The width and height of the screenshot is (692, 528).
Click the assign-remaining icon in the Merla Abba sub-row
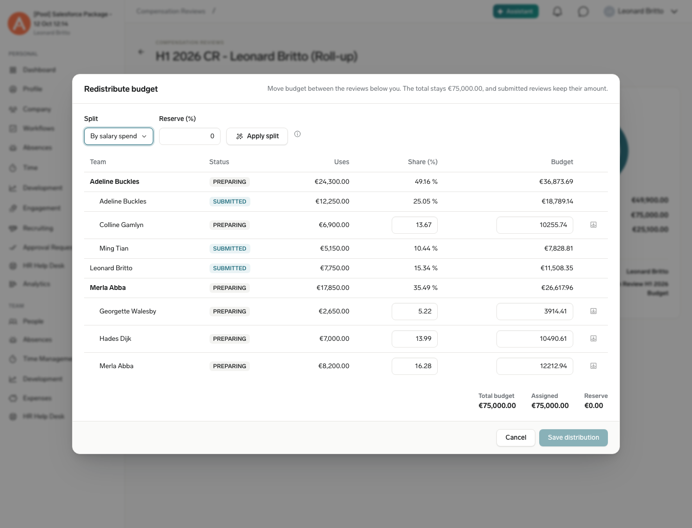point(593,366)
